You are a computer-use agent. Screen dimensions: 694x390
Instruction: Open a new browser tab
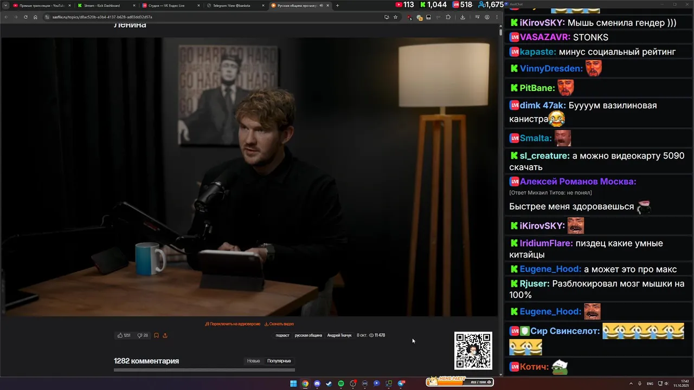coord(337,5)
